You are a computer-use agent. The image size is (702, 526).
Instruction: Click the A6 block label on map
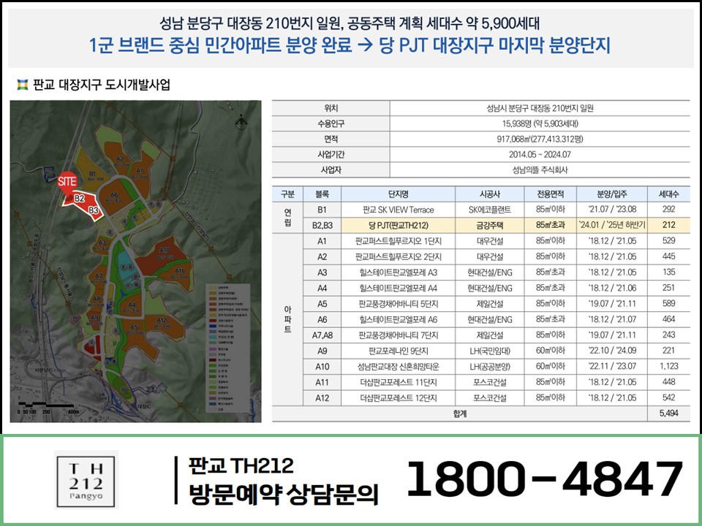(114, 195)
